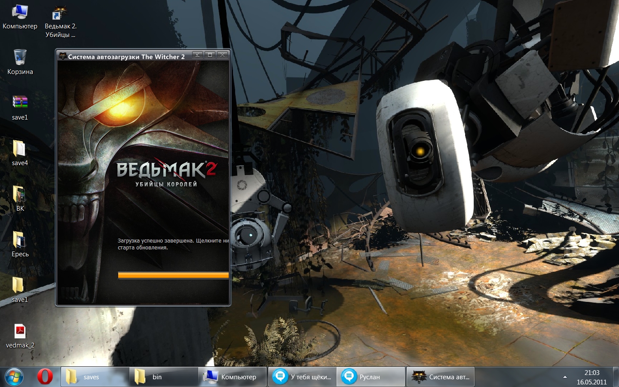Select the save1 folder icon on desktop

pyautogui.click(x=20, y=290)
